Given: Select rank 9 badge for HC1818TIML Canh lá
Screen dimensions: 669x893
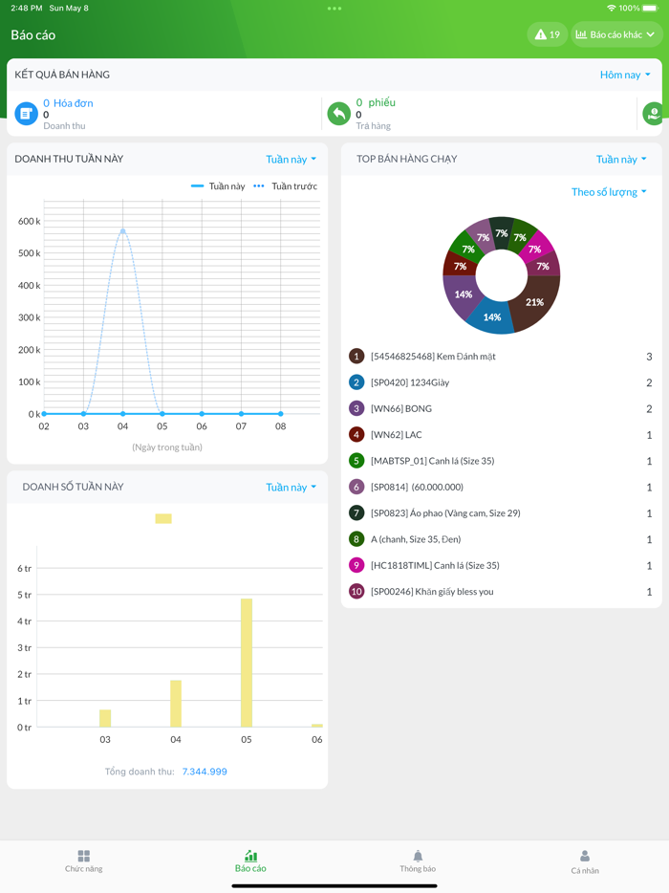Looking at the screenshot, I should (356, 565).
